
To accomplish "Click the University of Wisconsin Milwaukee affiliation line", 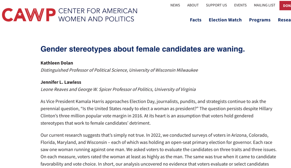I will click(x=119, y=70).
